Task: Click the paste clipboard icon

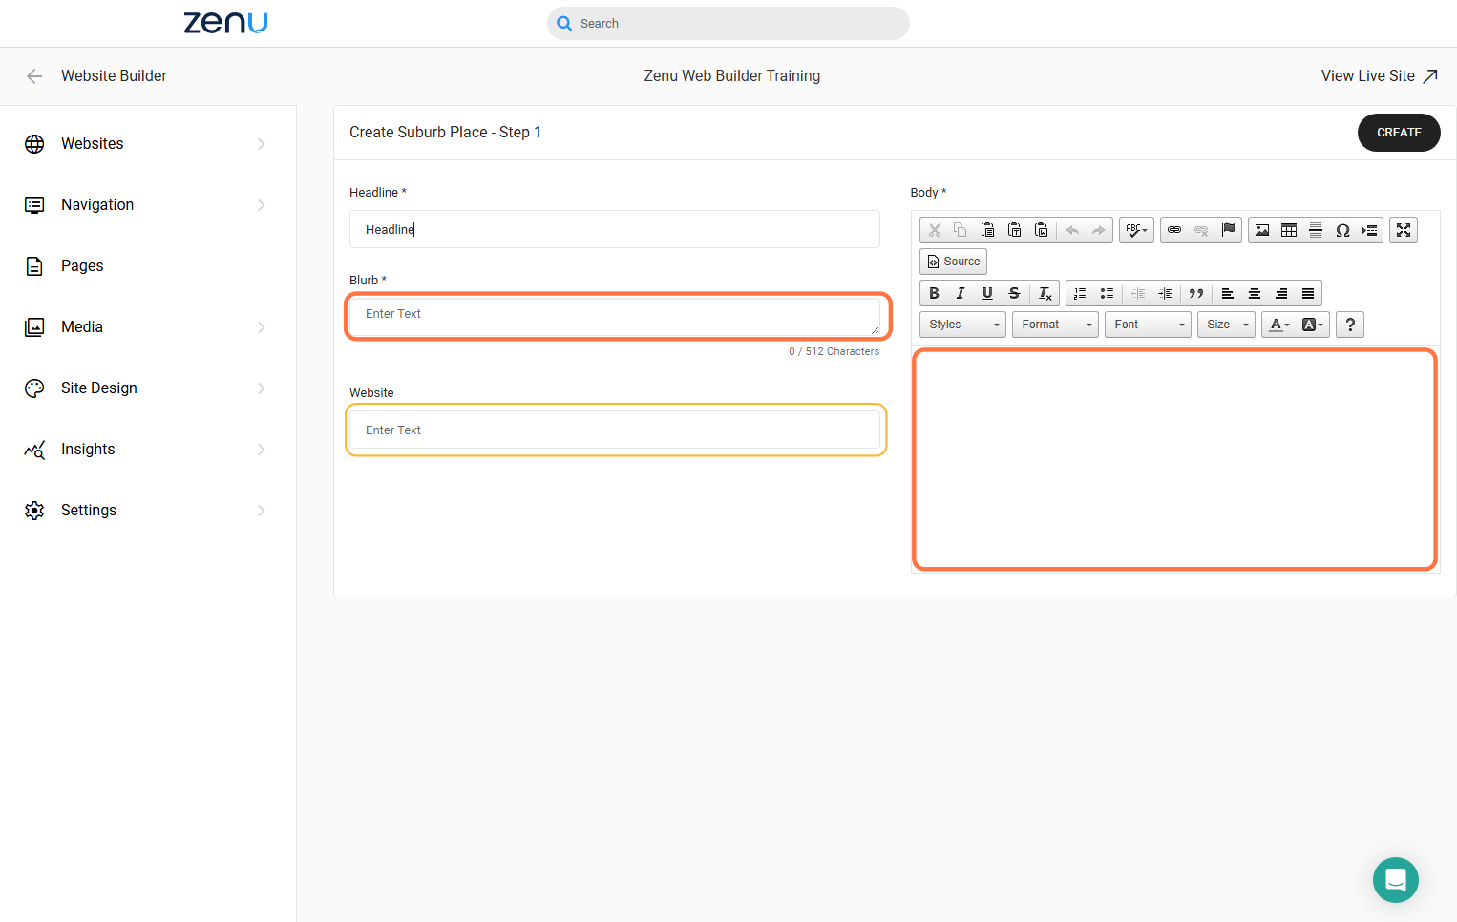Action: pyautogui.click(x=988, y=230)
